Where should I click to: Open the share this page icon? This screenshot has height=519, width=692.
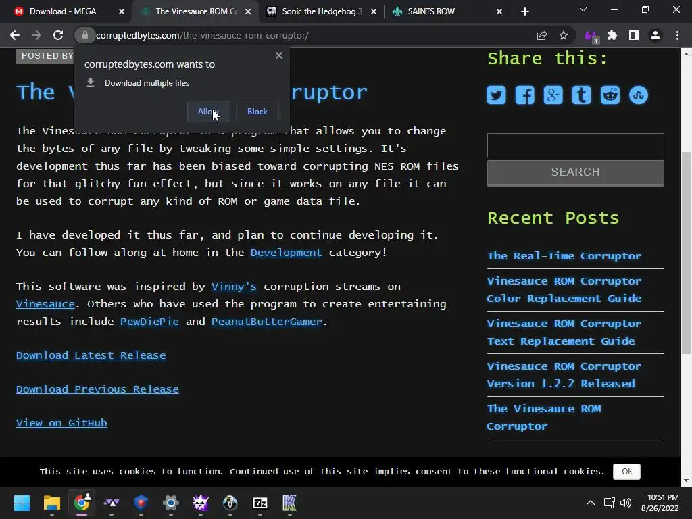tap(542, 35)
